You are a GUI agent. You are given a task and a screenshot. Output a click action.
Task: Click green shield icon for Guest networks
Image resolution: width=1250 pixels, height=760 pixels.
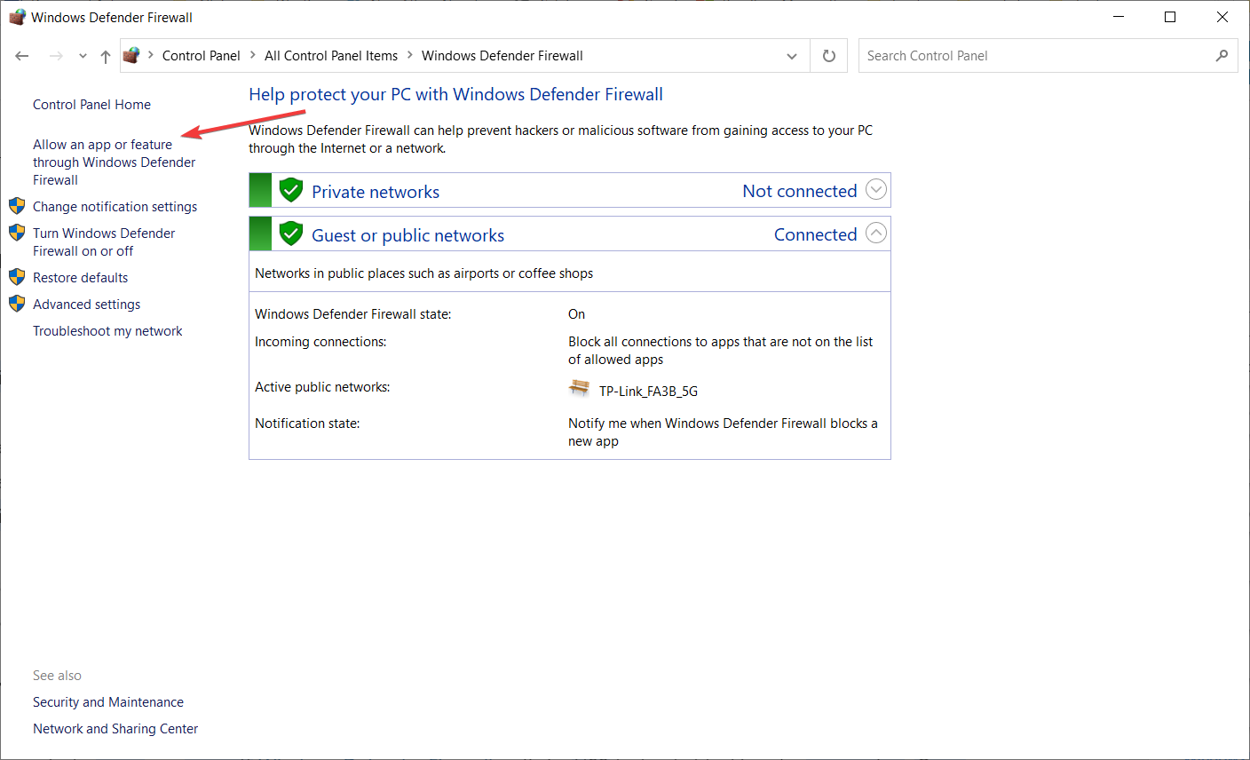[x=291, y=234]
